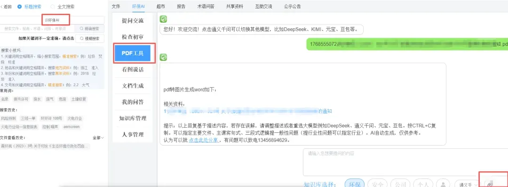This screenshot has width=508, height=187.
Task: Switch to the 报告 top tab
Action: (182, 6)
